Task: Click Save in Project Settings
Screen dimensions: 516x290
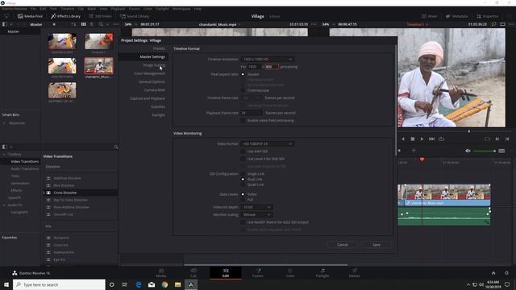Action: pyautogui.click(x=377, y=245)
